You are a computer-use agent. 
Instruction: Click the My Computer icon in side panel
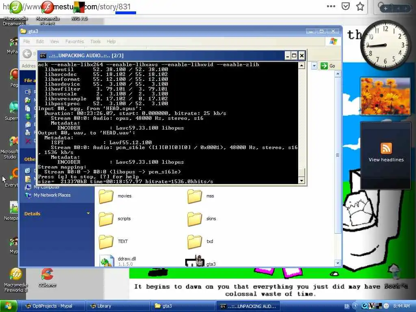pyautogui.click(x=28, y=187)
